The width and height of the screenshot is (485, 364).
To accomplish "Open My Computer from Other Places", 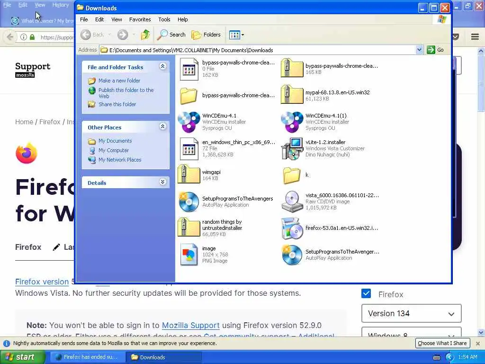I will [x=114, y=150].
